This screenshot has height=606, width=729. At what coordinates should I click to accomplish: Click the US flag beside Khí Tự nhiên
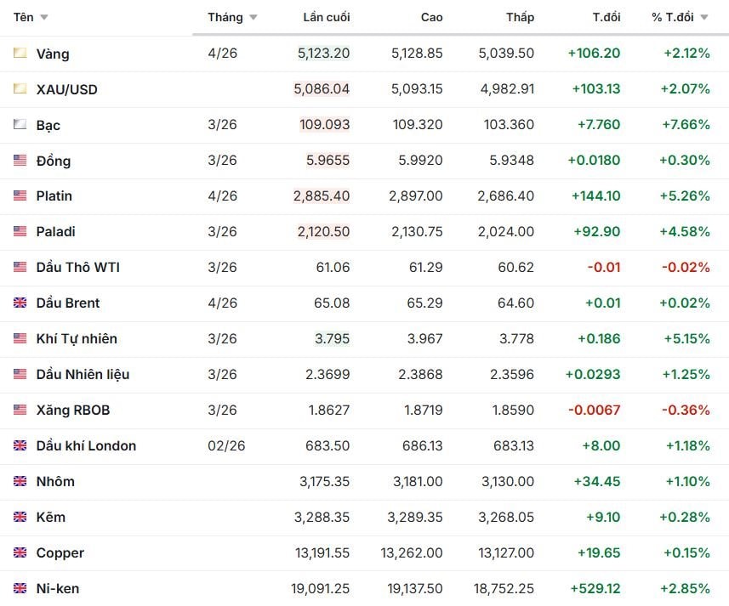[20, 338]
